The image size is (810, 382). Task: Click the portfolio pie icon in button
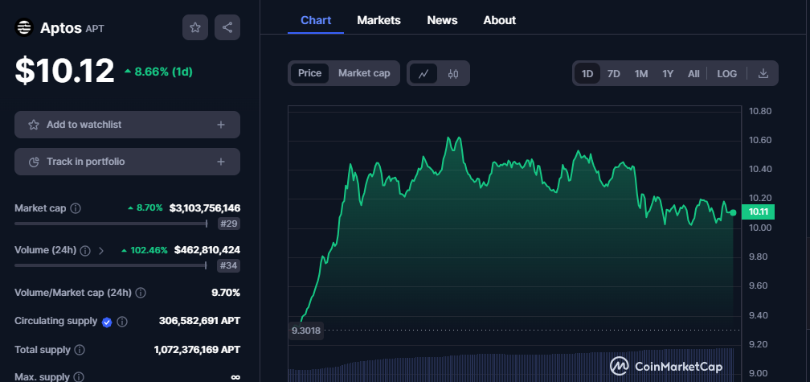click(x=34, y=162)
